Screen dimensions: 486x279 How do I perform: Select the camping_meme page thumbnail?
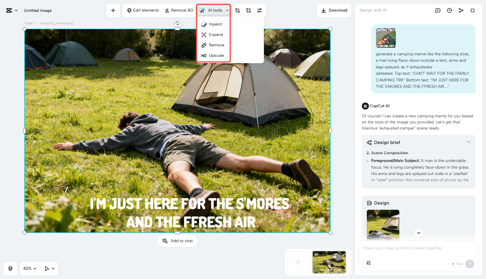coord(329,262)
